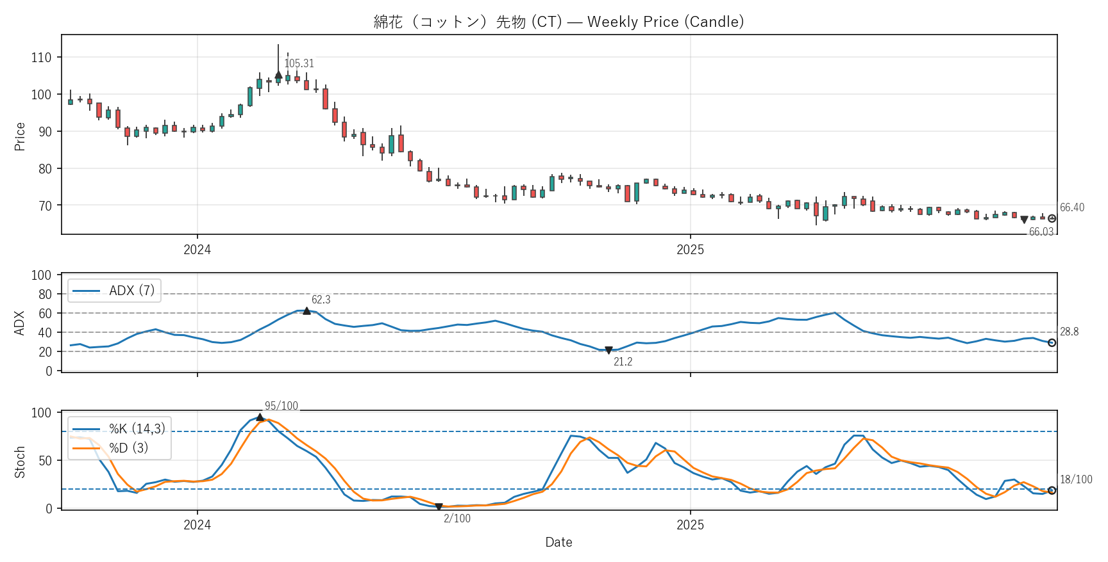Image resolution: width=1108 pixels, height=562 pixels.
Task: Click the Date x-axis label
Action: 558,542
